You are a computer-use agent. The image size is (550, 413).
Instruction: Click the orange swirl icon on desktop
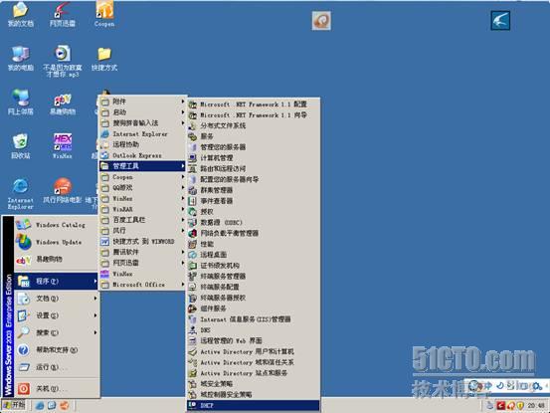pos(321,21)
